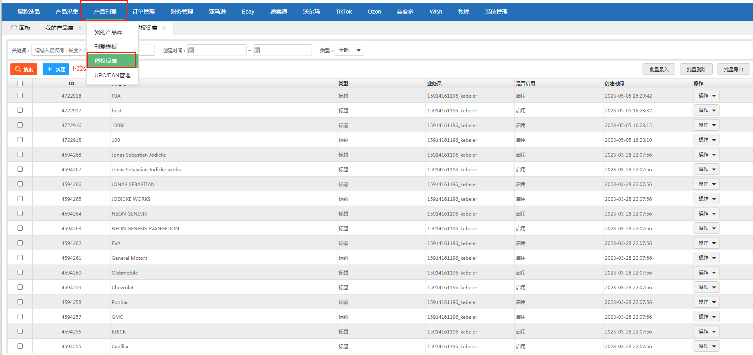Open the end date calendar icon

tap(257, 50)
